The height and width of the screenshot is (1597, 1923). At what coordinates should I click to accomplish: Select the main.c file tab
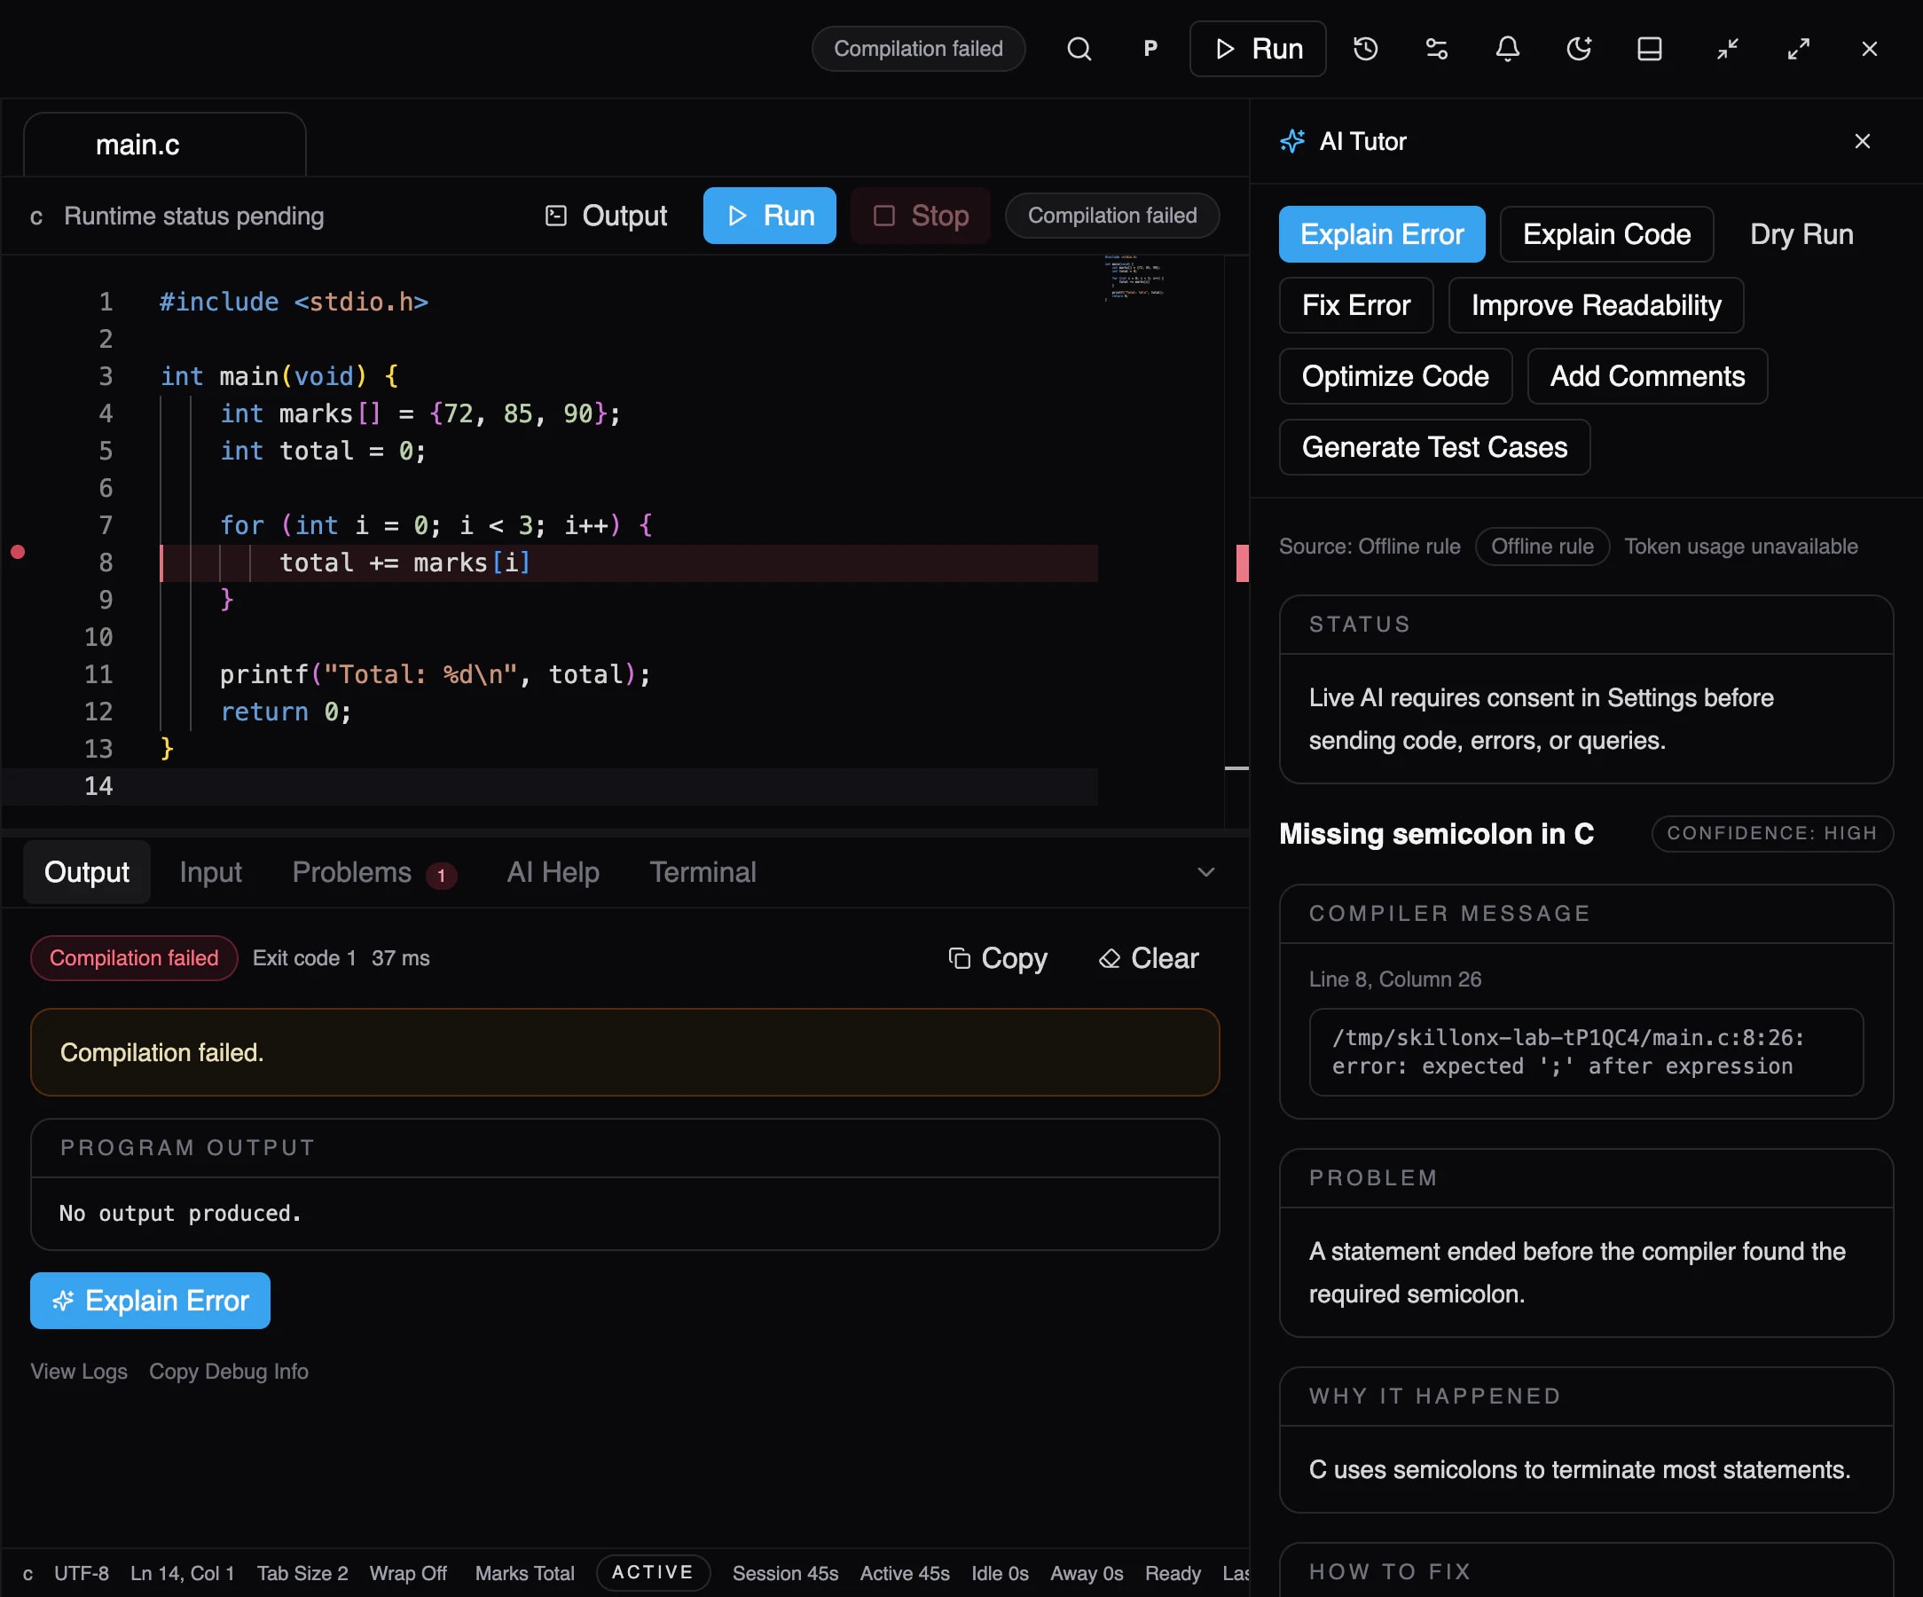[x=164, y=145]
